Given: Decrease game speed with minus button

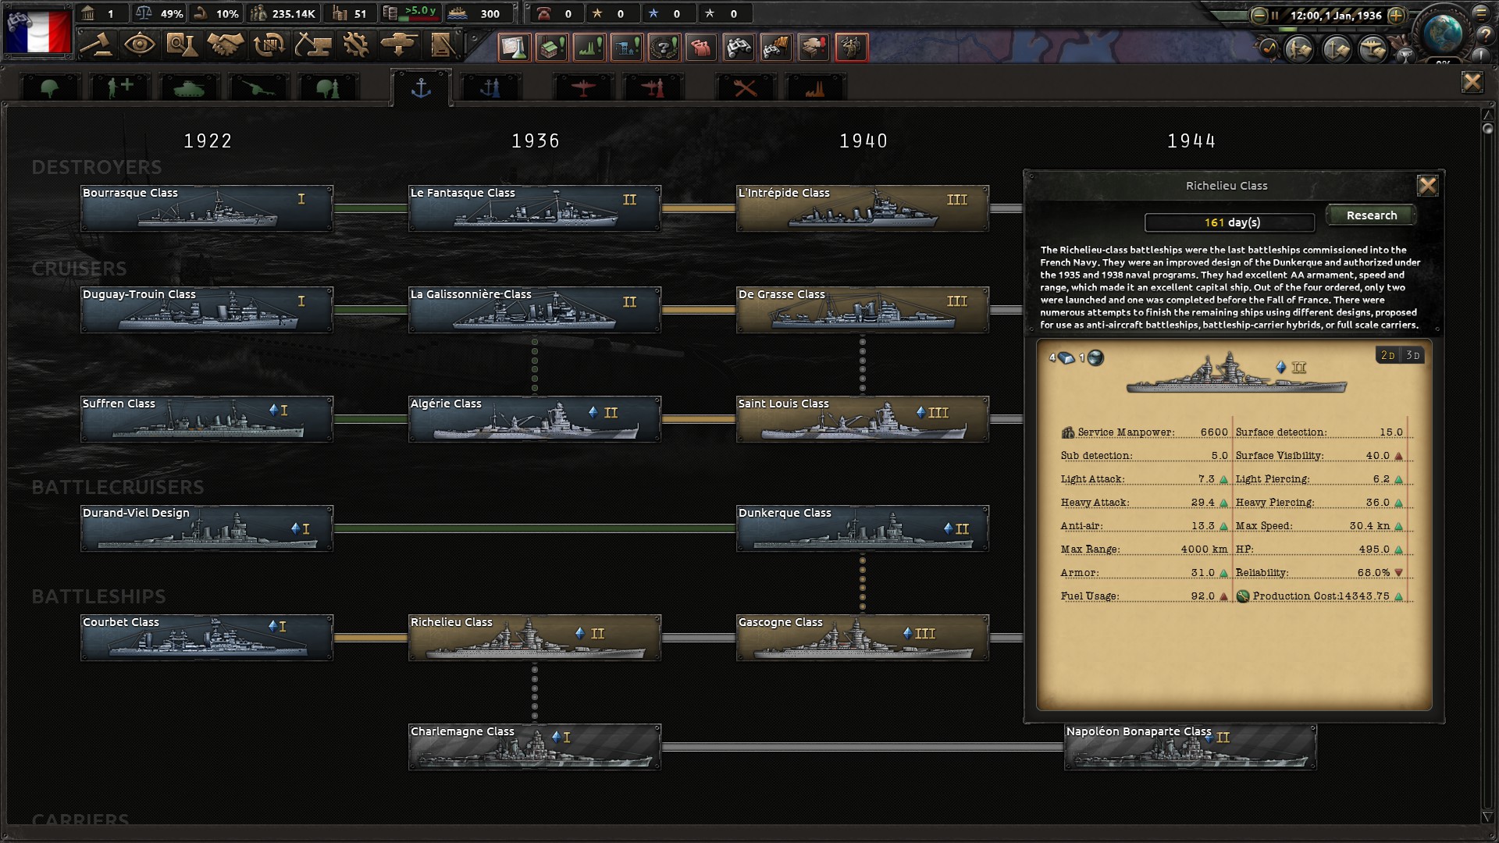Looking at the screenshot, I should tap(1259, 16).
